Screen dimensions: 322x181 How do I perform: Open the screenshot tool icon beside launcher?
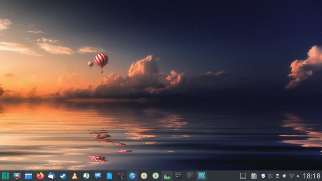[17, 176]
